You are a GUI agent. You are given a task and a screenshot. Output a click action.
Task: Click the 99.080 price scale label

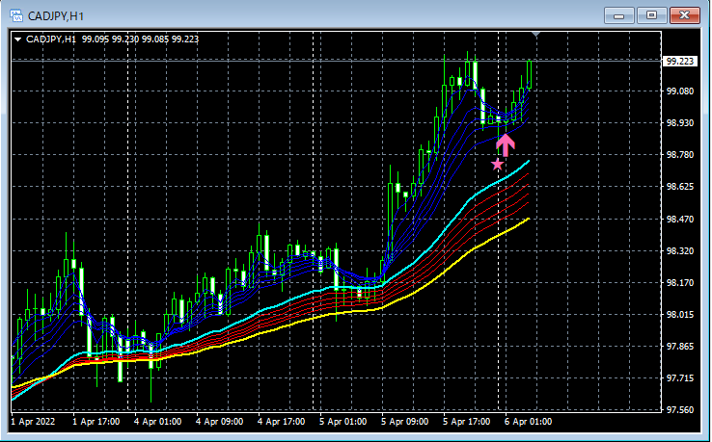tap(680, 91)
